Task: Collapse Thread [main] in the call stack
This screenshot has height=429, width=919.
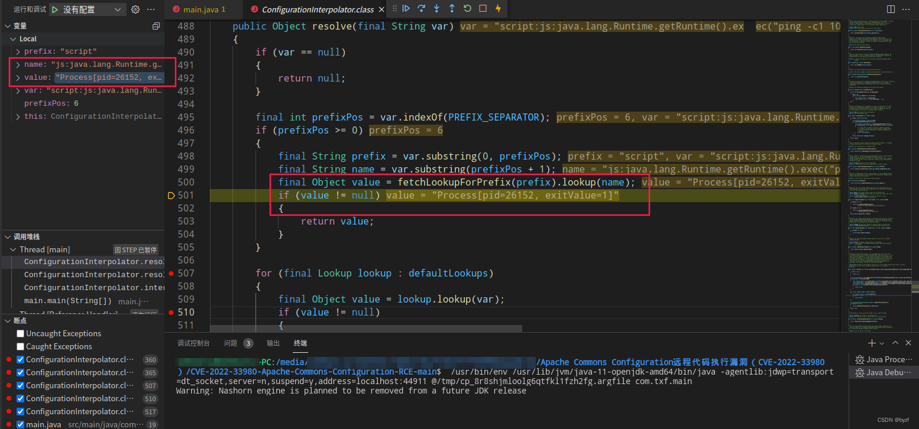Action: pos(12,249)
